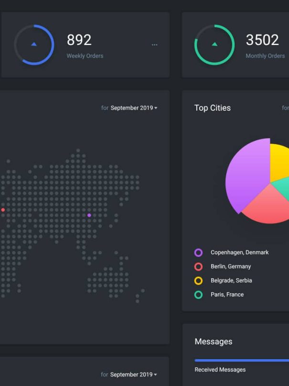
Task: Select the purple pie chart slice
Action: pyautogui.click(x=247, y=177)
